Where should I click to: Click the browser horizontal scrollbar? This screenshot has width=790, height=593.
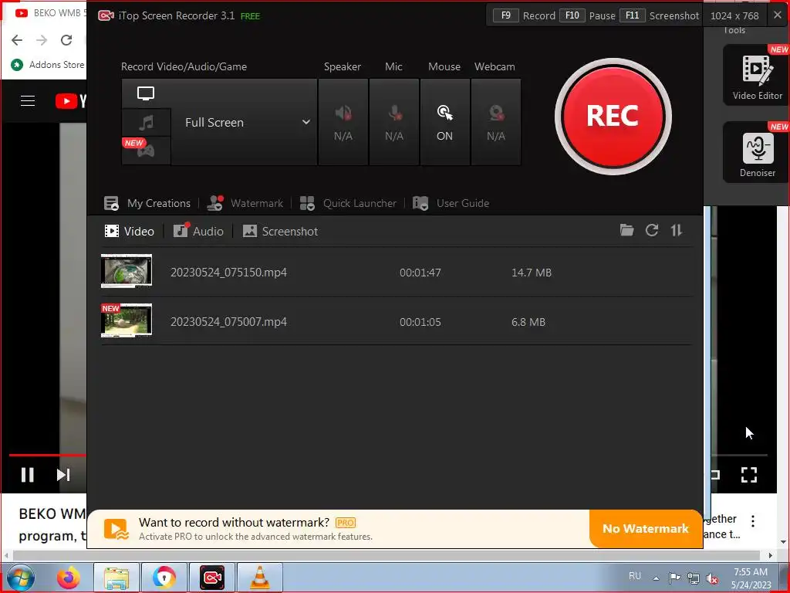pyautogui.click(x=386, y=555)
